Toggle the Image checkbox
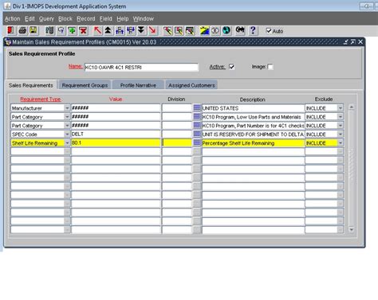 (x=270, y=67)
